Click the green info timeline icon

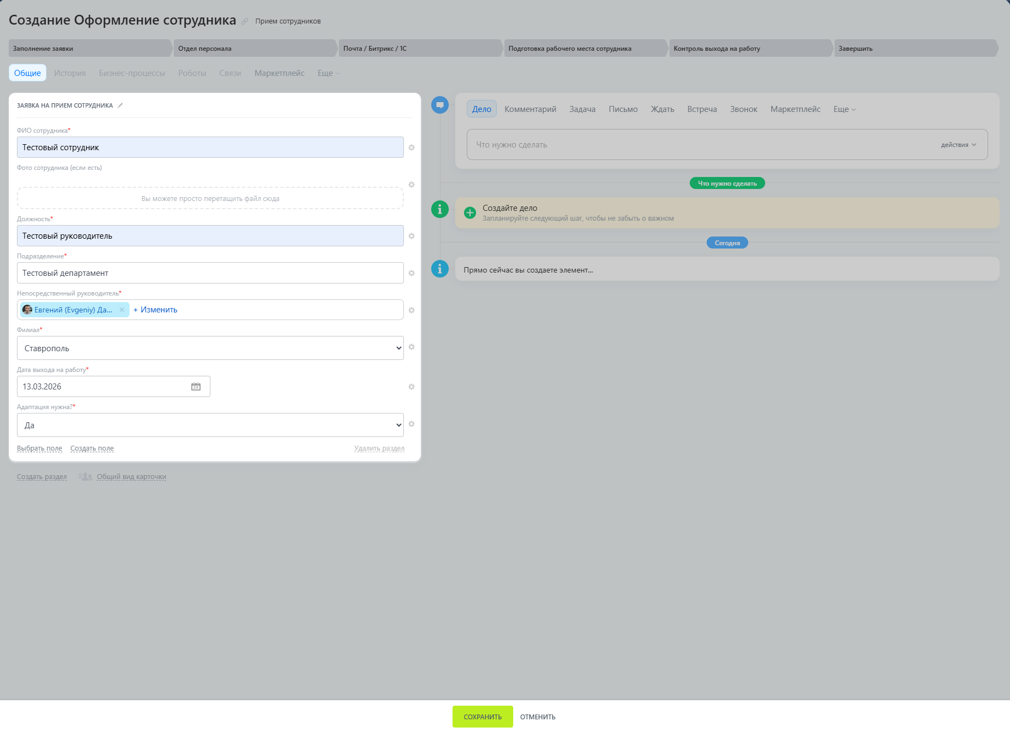pyautogui.click(x=440, y=209)
